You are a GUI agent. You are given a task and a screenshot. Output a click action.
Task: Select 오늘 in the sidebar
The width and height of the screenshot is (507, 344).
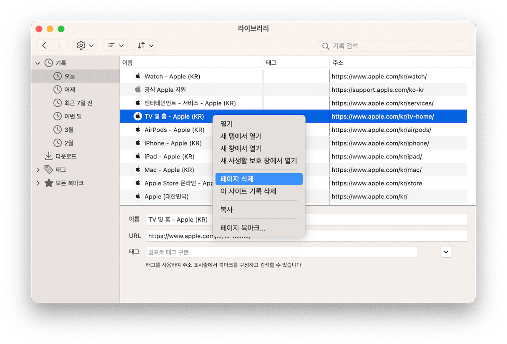click(75, 76)
